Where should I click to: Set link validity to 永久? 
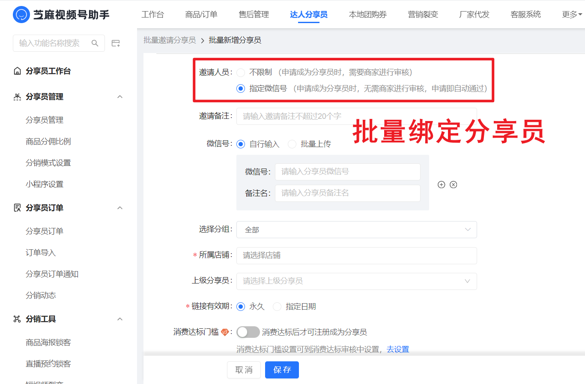tap(241, 307)
